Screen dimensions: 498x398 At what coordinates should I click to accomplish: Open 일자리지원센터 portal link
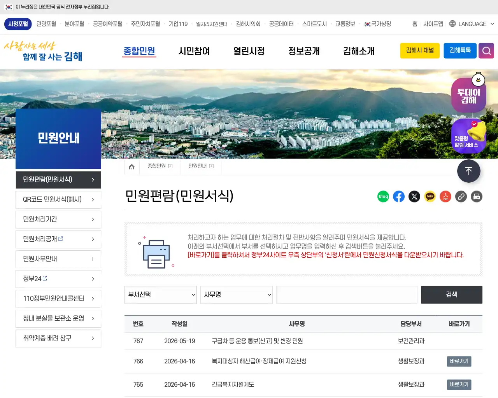tap(212, 24)
